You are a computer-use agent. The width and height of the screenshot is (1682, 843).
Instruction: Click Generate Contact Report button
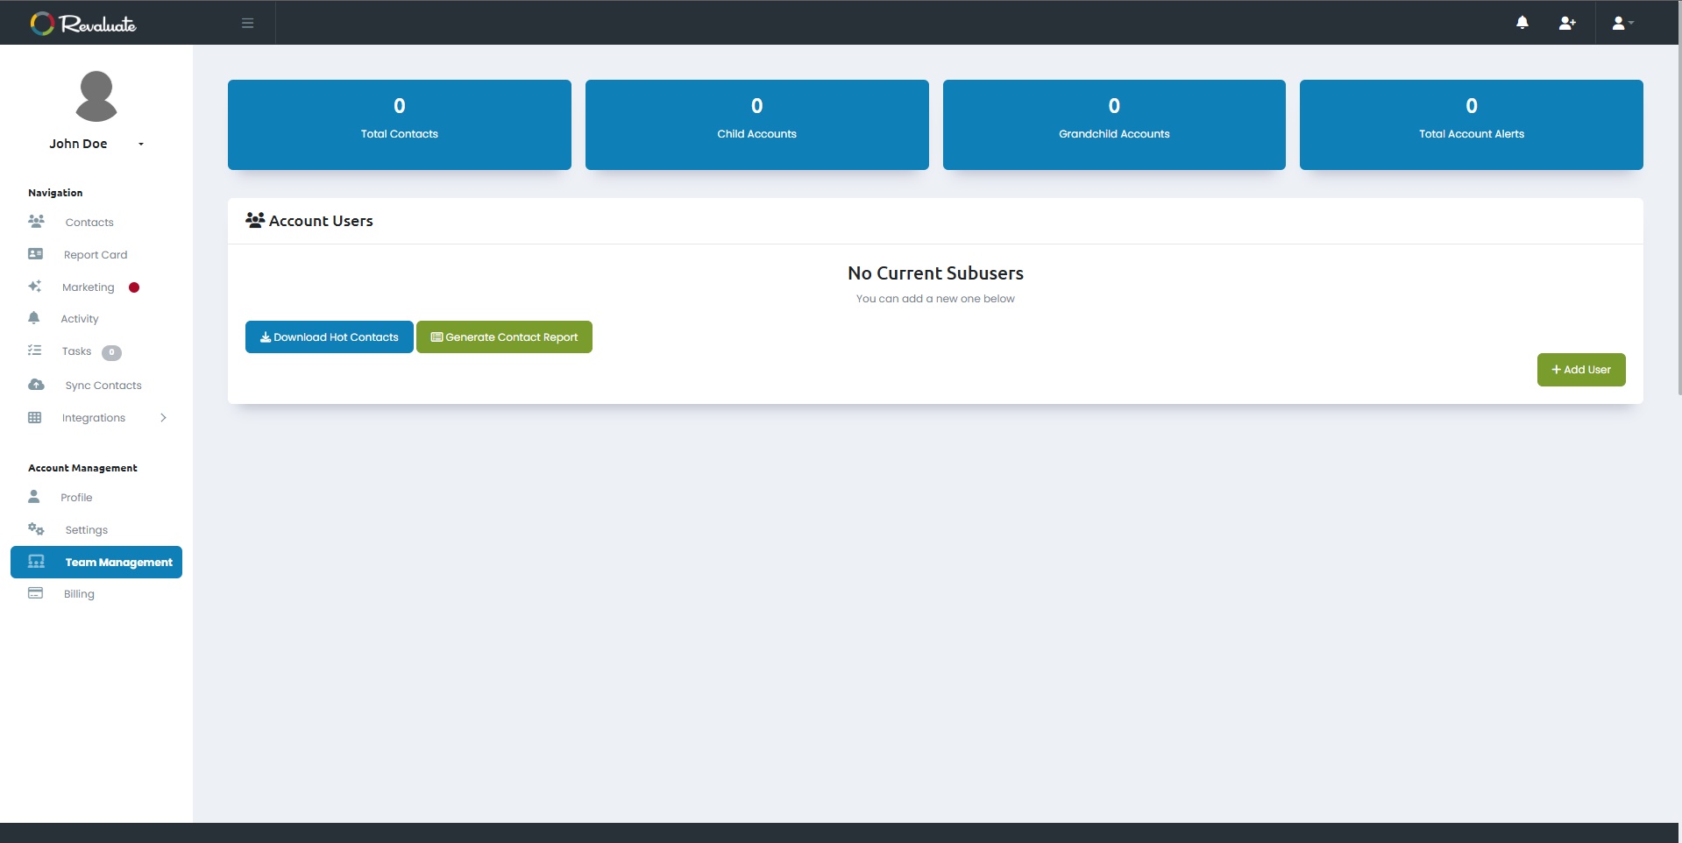[x=504, y=337]
